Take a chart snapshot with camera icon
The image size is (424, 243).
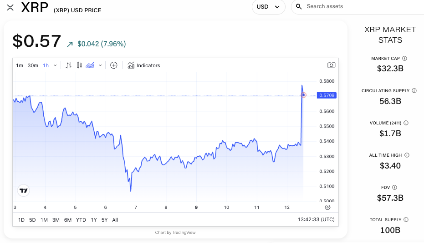pyautogui.click(x=332, y=65)
